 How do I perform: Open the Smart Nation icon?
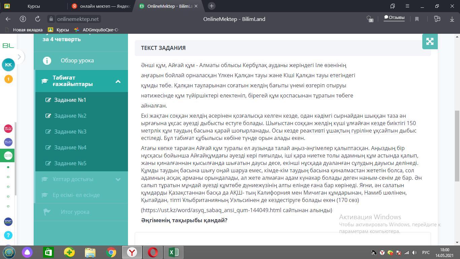[x=8, y=222]
